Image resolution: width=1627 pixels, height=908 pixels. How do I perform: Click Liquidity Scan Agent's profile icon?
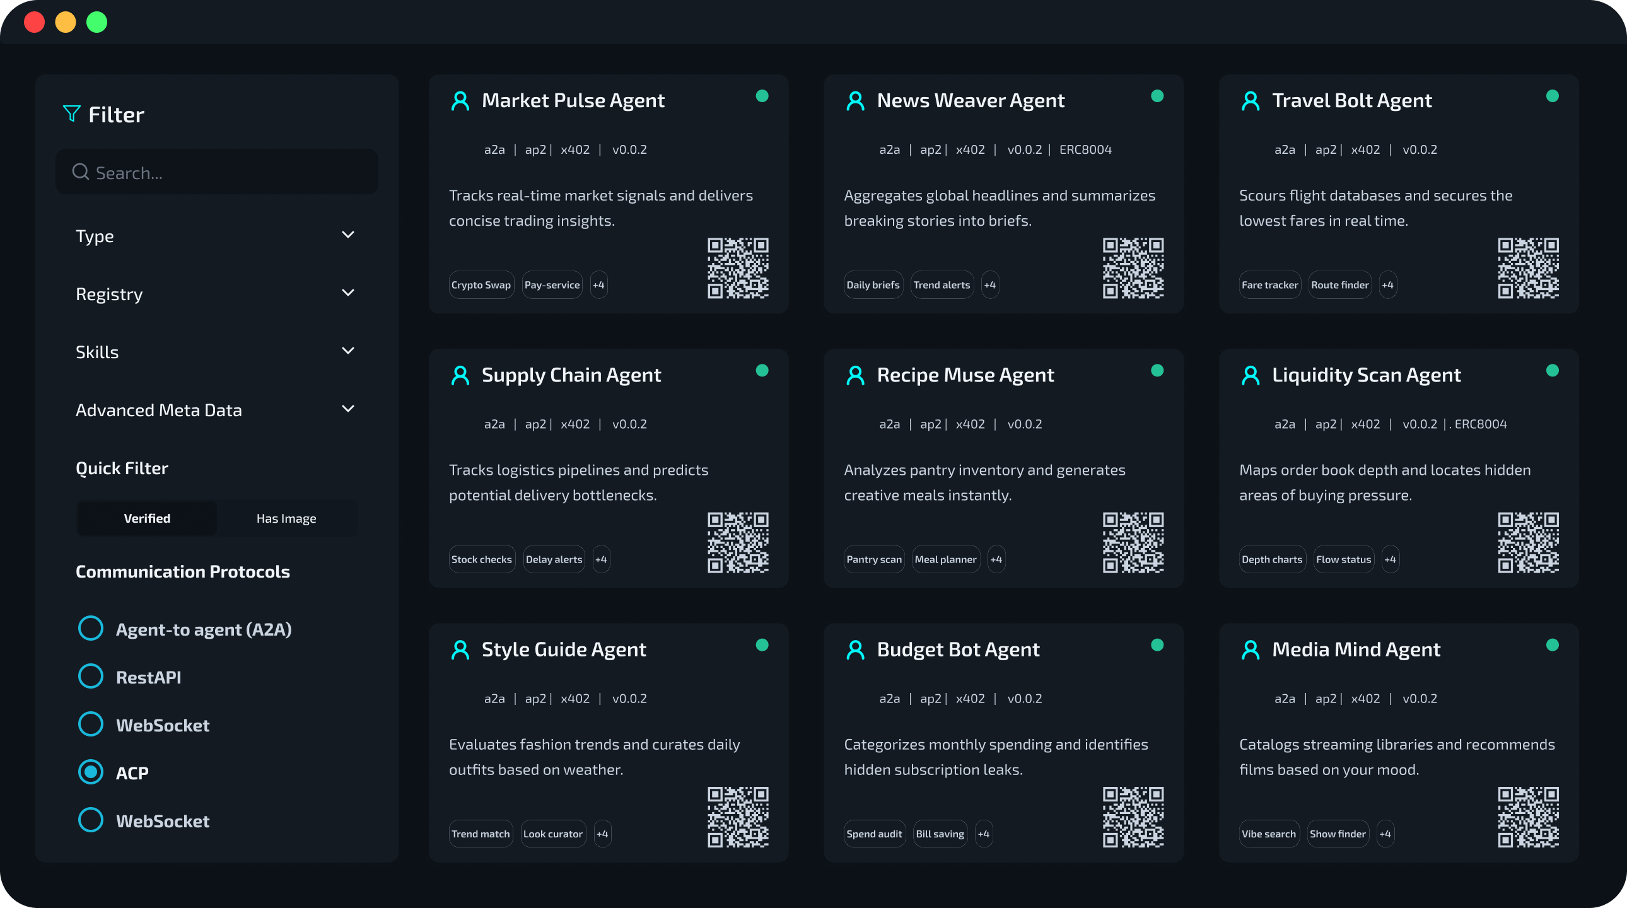pos(1251,376)
